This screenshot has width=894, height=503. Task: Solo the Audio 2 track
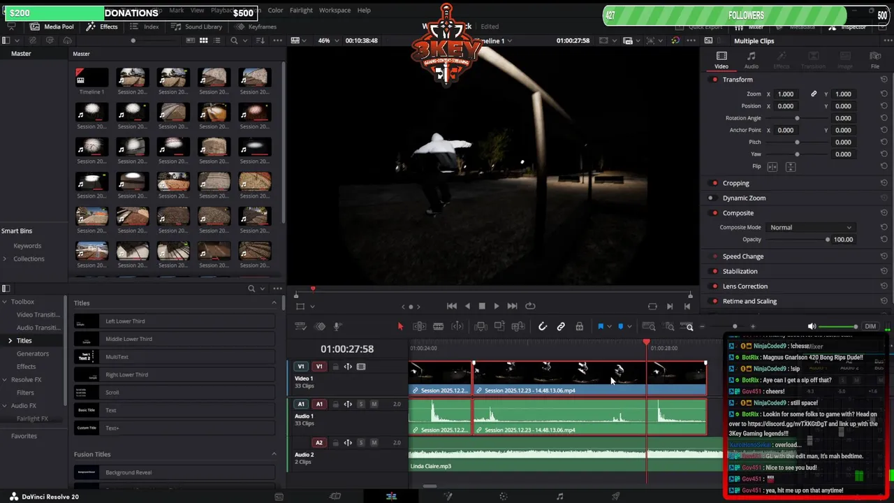361,442
